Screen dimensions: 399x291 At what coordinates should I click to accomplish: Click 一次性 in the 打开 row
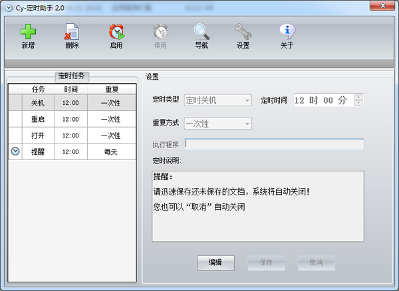point(112,136)
